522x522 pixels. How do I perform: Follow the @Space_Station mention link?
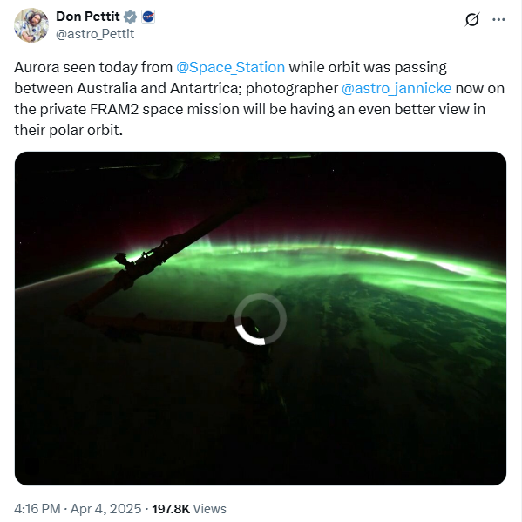[230, 68]
